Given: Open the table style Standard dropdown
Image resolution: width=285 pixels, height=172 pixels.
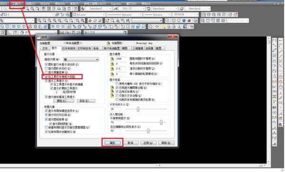Looking at the screenshot, I should click(165, 9).
